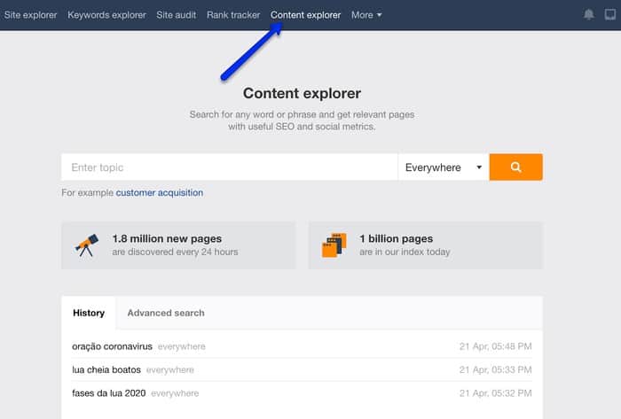
Task: Go to Site audit
Action: (177, 15)
